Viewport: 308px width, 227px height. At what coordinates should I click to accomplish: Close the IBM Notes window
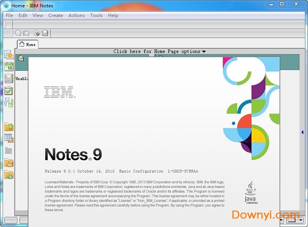pyautogui.click(x=296, y=4)
